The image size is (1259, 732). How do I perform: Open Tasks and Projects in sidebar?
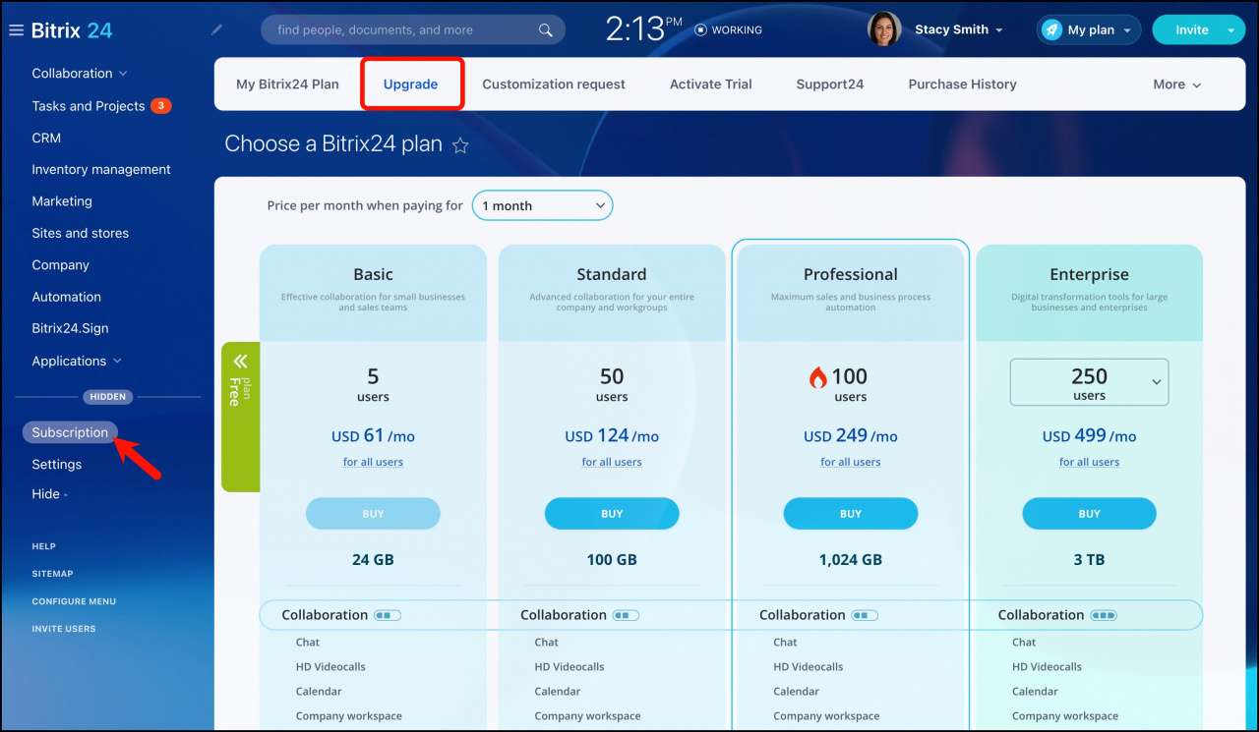[x=89, y=106]
